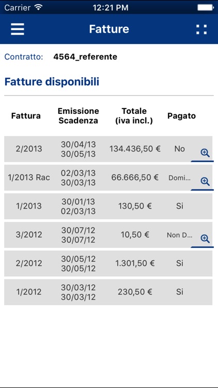The width and height of the screenshot is (218, 388).
Task: Tap the Emissione Scadenza column header
Action: 79,116
